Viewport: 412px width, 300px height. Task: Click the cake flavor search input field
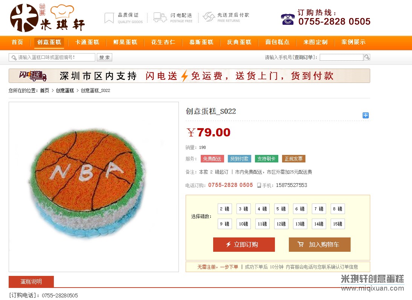52,57
